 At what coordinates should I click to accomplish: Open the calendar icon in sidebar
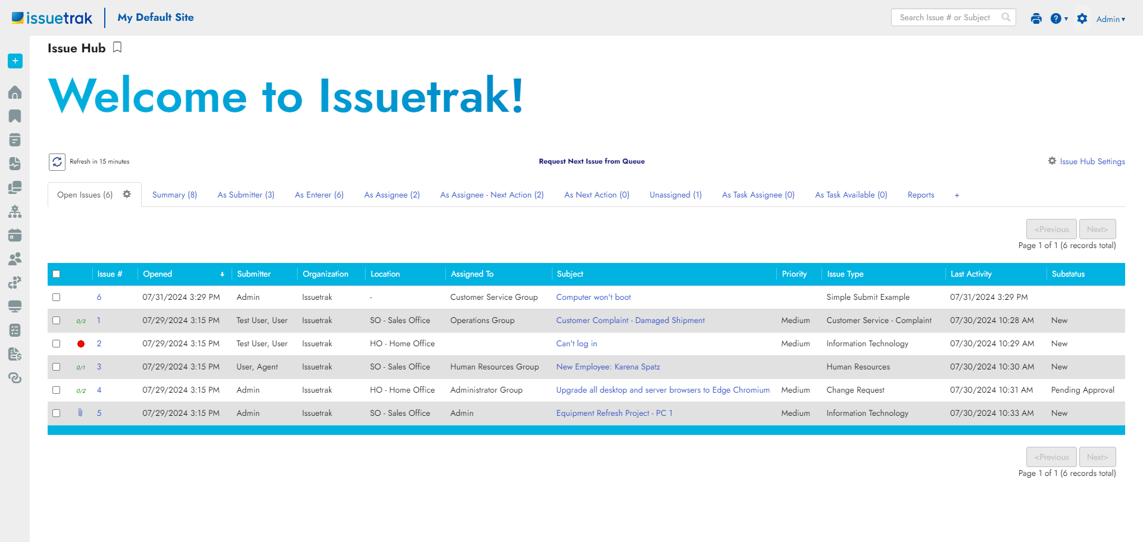[x=15, y=235]
